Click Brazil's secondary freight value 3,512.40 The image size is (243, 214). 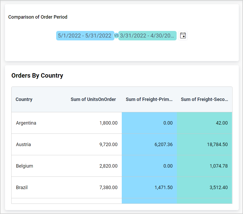(x=218, y=188)
